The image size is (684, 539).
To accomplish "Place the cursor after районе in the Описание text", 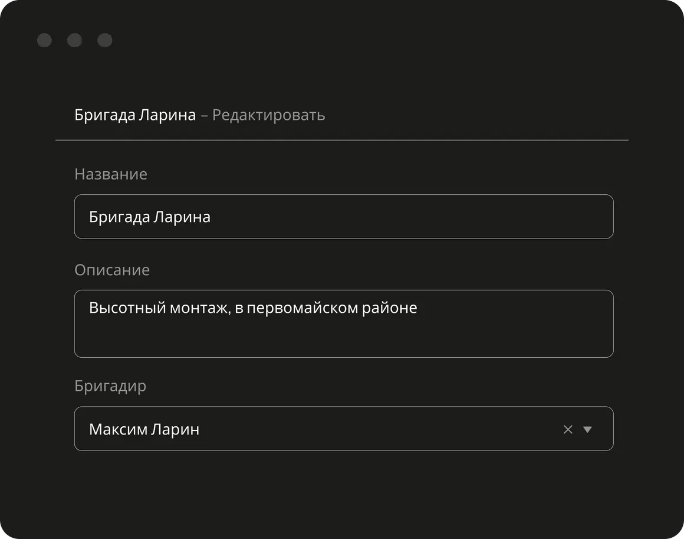I will point(418,308).
